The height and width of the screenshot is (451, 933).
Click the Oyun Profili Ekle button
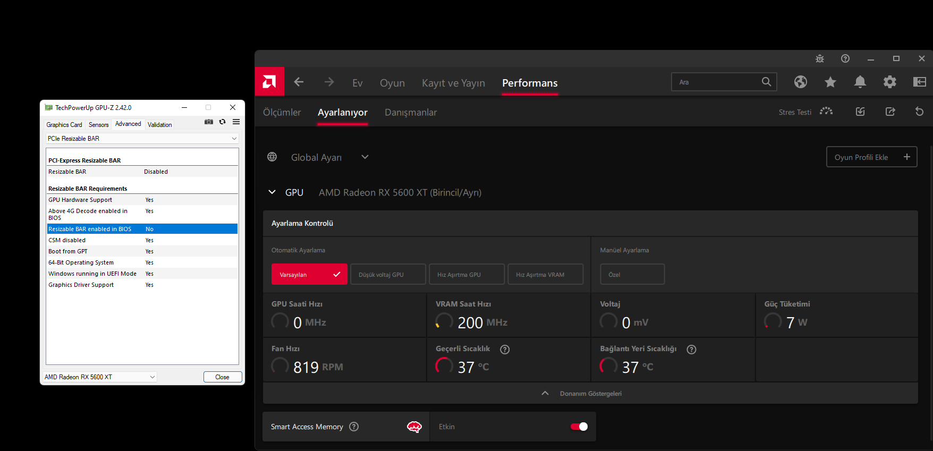[872, 157]
